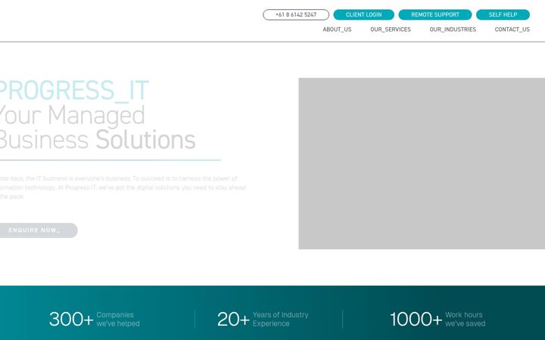The width and height of the screenshot is (545, 340).
Task: Select the 1000+ Work hours we've saved stat
Action: pos(438,319)
